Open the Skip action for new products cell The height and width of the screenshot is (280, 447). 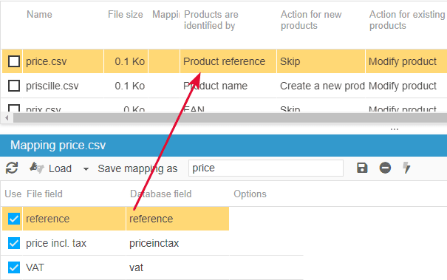[321, 61]
